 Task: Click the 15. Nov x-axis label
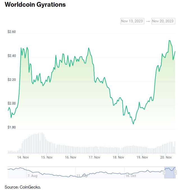tap(47, 157)
